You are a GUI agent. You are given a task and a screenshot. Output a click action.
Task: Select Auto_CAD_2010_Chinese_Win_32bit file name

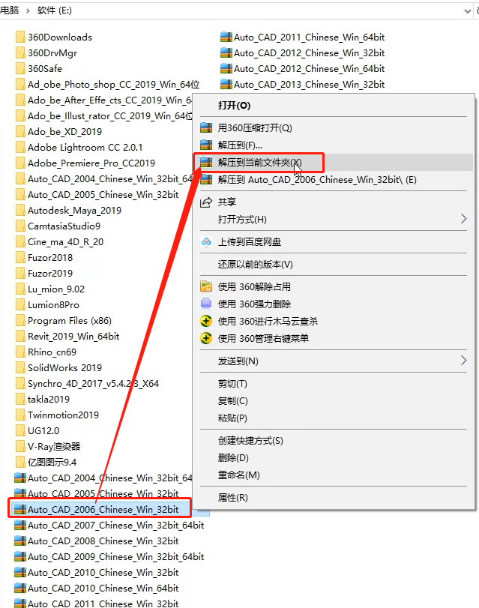point(103,572)
